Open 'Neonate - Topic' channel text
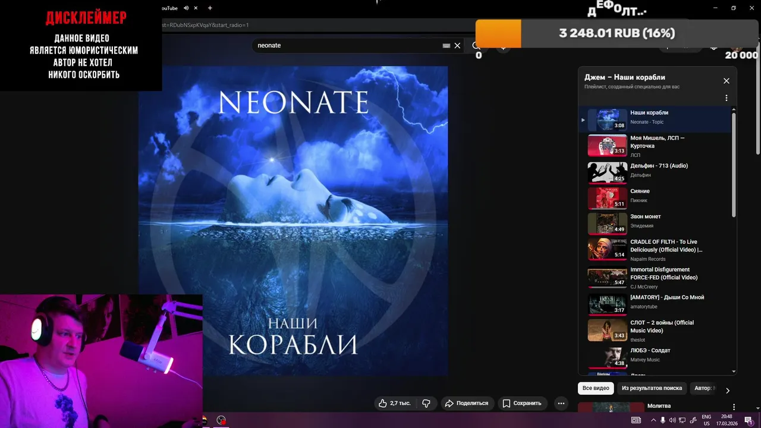761x428 pixels. click(647, 122)
